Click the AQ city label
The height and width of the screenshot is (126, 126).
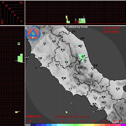(x=80, y=68)
